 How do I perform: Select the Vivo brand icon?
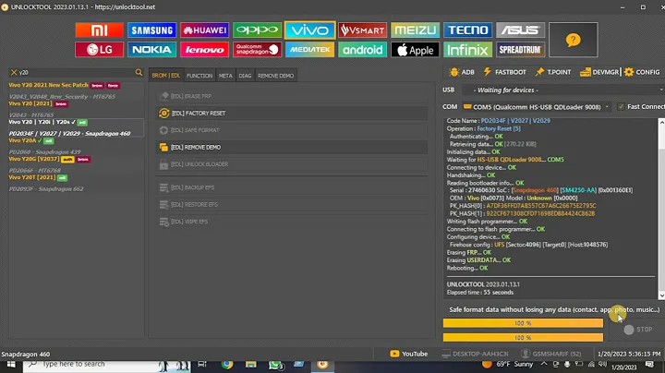[x=310, y=30]
